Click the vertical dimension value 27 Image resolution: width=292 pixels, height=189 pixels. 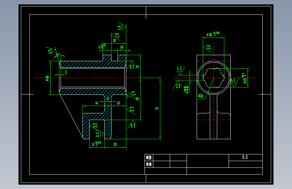(x=137, y=66)
